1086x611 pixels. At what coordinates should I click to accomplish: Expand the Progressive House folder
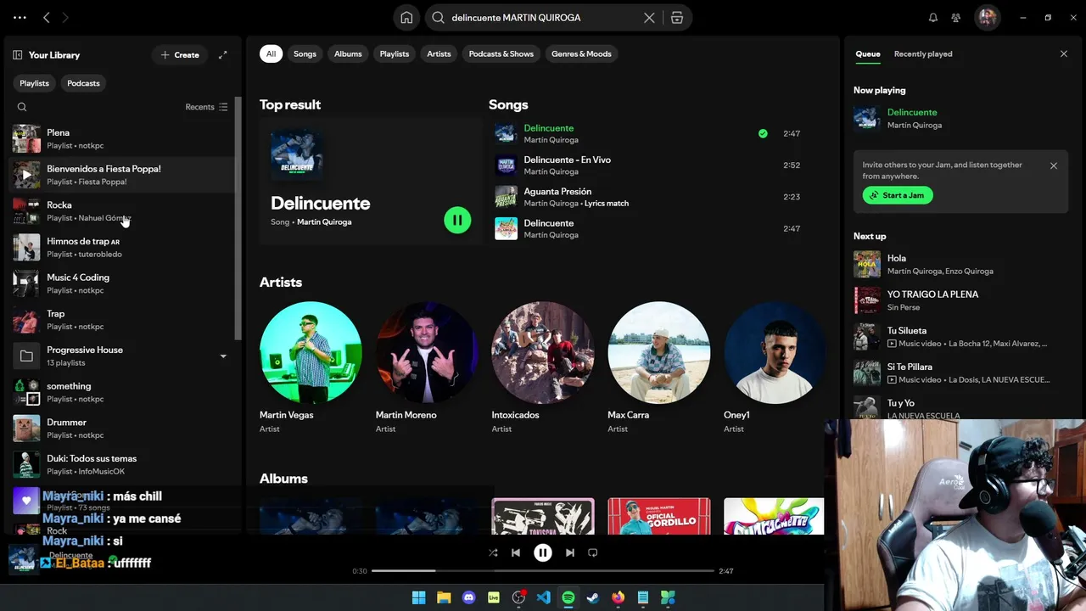(223, 356)
